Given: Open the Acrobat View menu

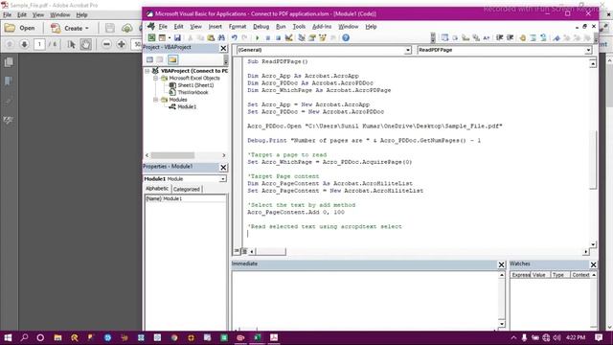Looking at the screenshot, I should tap(38, 15).
